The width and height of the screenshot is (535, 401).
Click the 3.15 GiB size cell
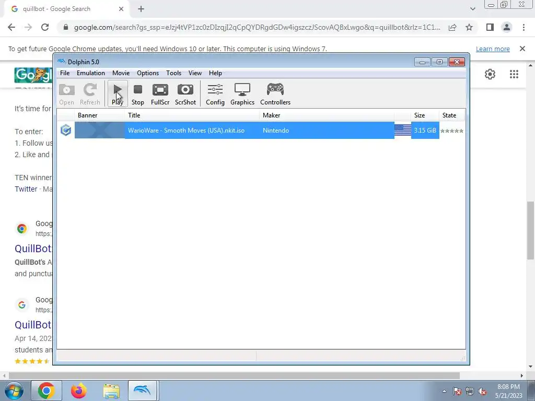click(x=425, y=130)
